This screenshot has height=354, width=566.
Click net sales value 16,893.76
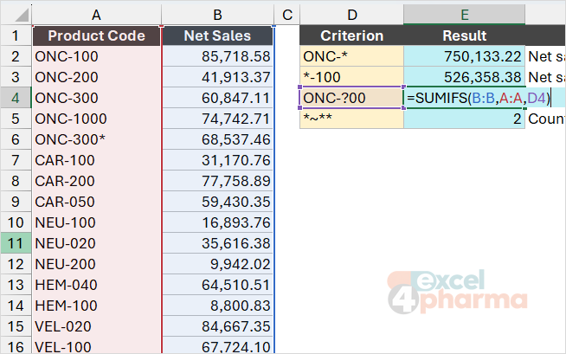click(x=218, y=222)
